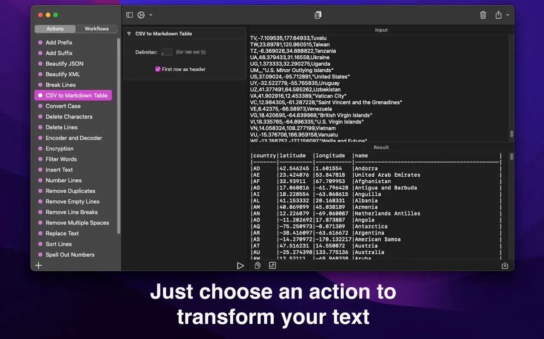Click the "Vatican City" line in the Input
544x339 pixels.
pos(298,96)
